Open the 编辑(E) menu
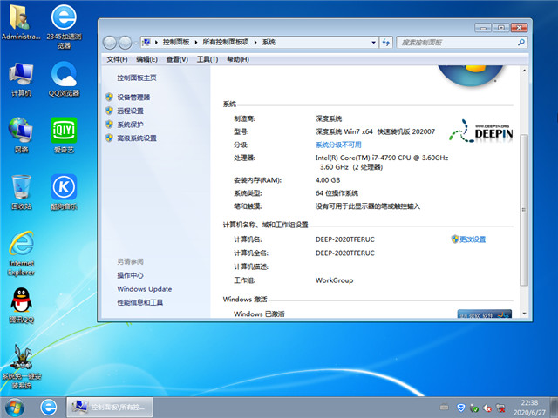Viewport: 558px width, 418px height. (146, 59)
